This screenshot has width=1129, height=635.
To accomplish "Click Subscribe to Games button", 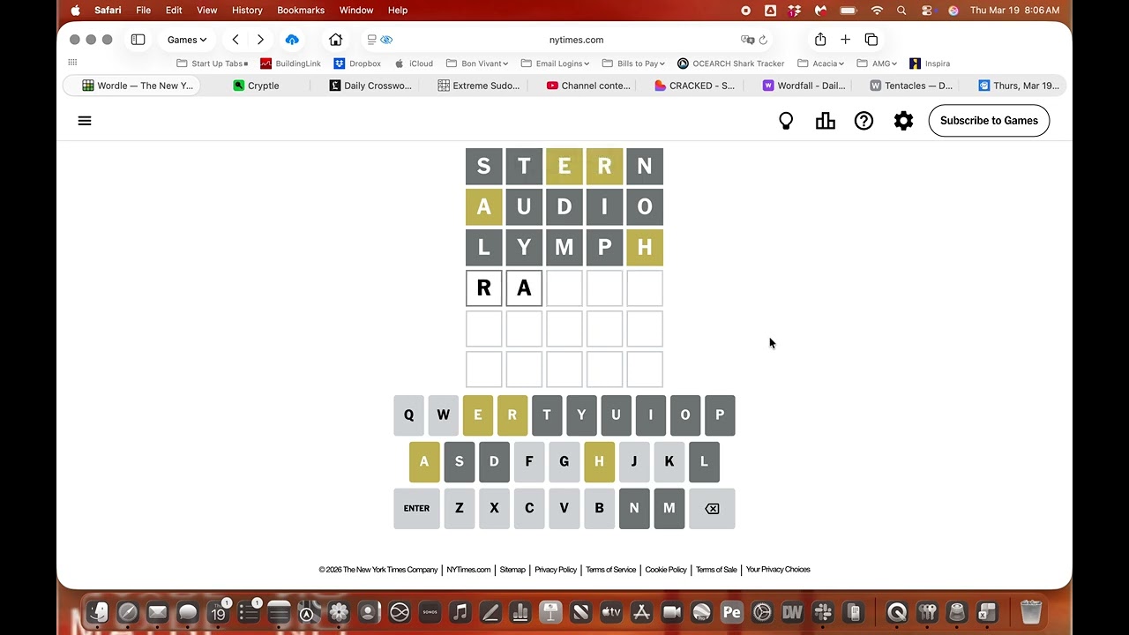I will coord(989,121).
